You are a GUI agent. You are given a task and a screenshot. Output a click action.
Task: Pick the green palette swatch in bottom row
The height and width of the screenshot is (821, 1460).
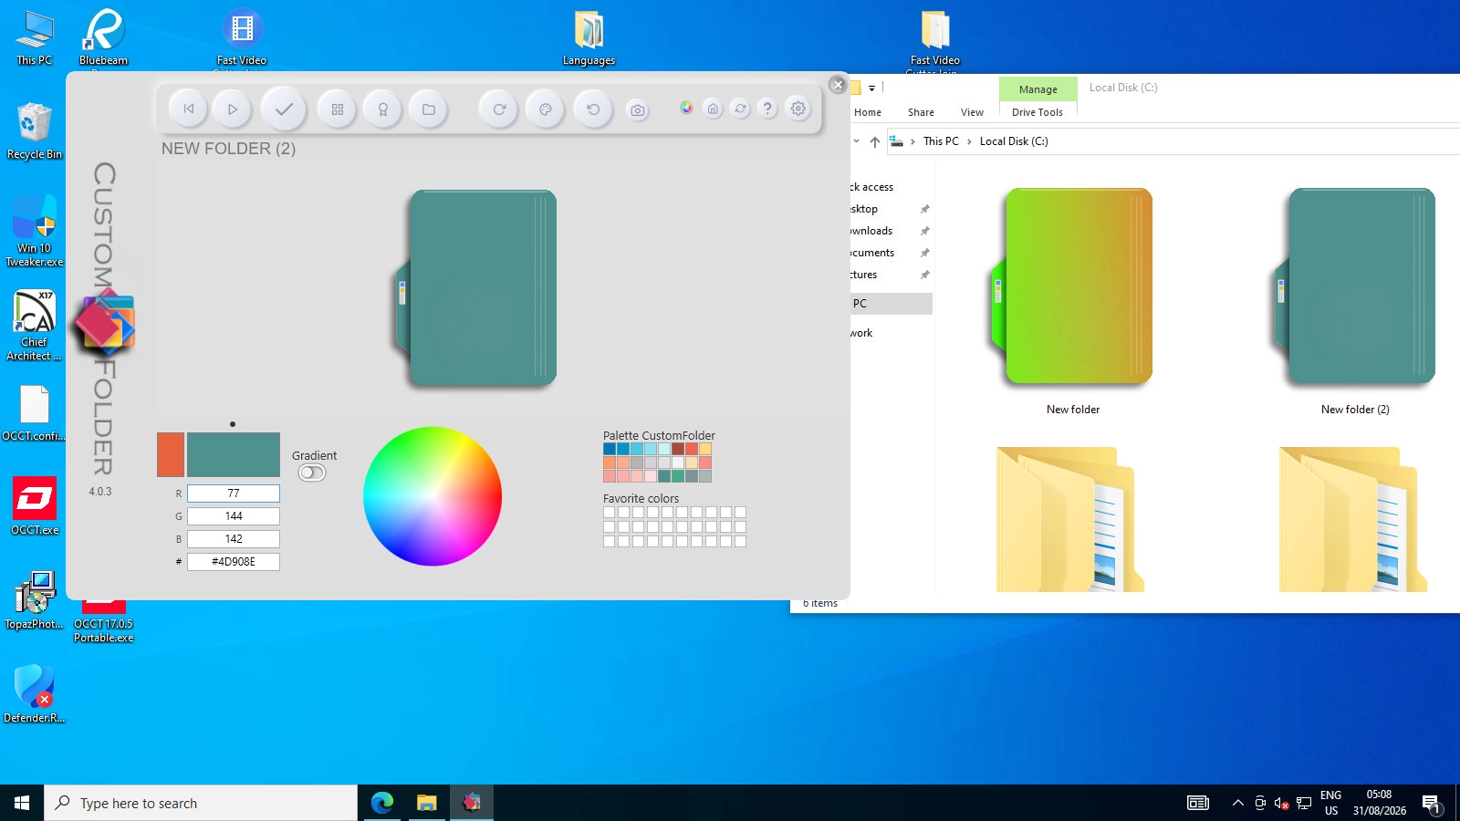click(x=678, y=476)
